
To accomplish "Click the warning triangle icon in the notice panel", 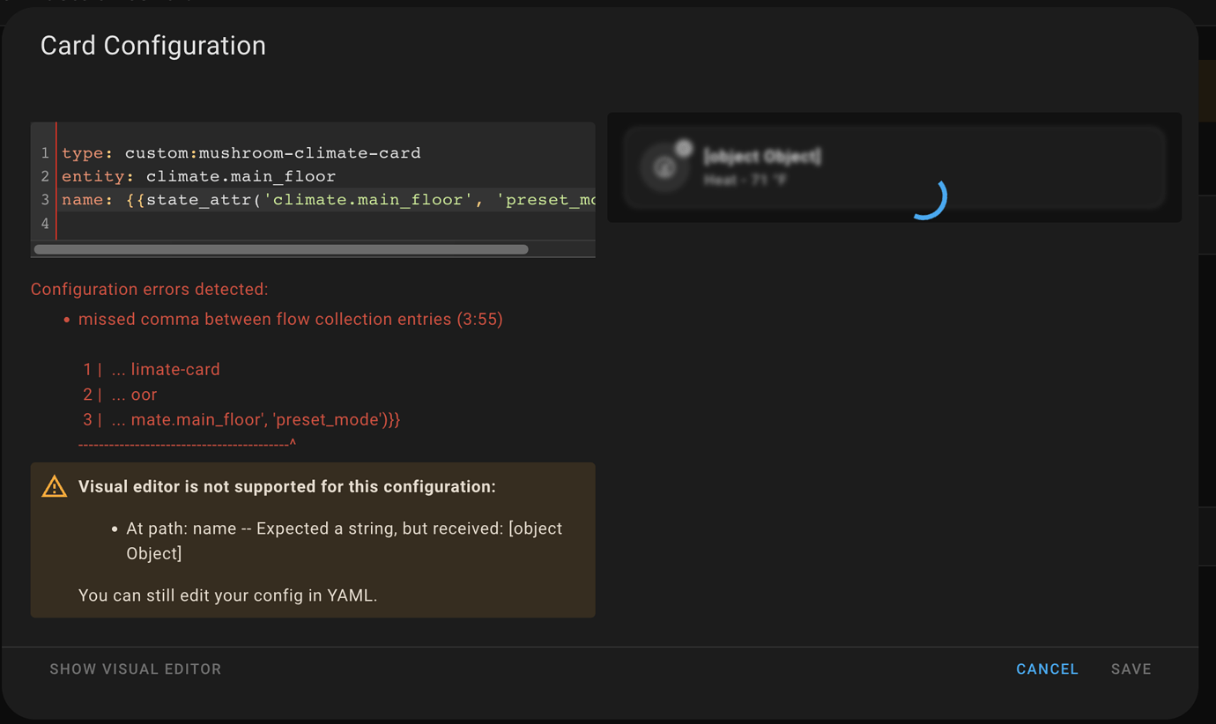I will (54, 485).
